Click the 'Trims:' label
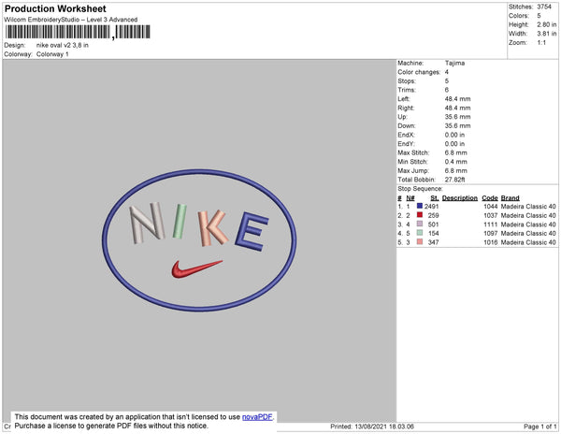Viewport: 561px width, 434px height. click(x=407, y=90)
